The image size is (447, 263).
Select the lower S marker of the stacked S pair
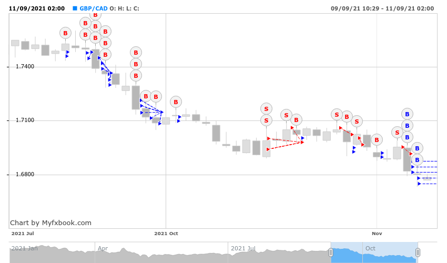(266, 120)
